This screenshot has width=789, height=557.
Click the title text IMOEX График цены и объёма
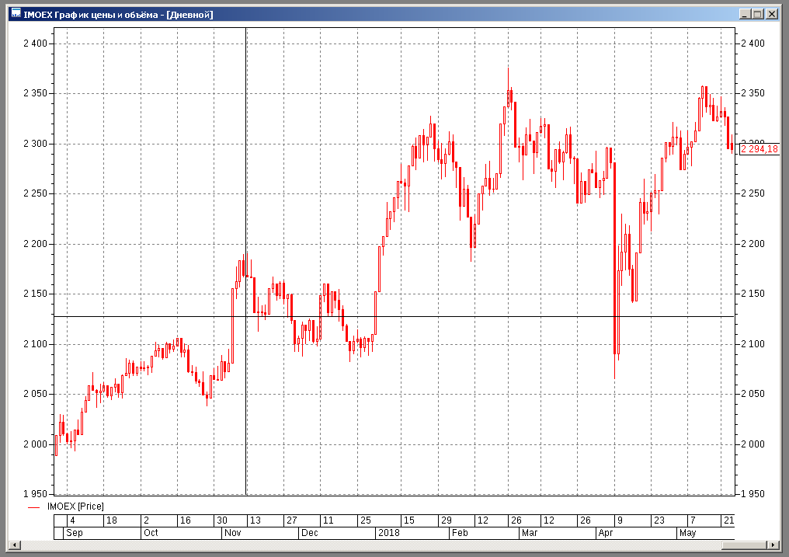tap(91, 15)
